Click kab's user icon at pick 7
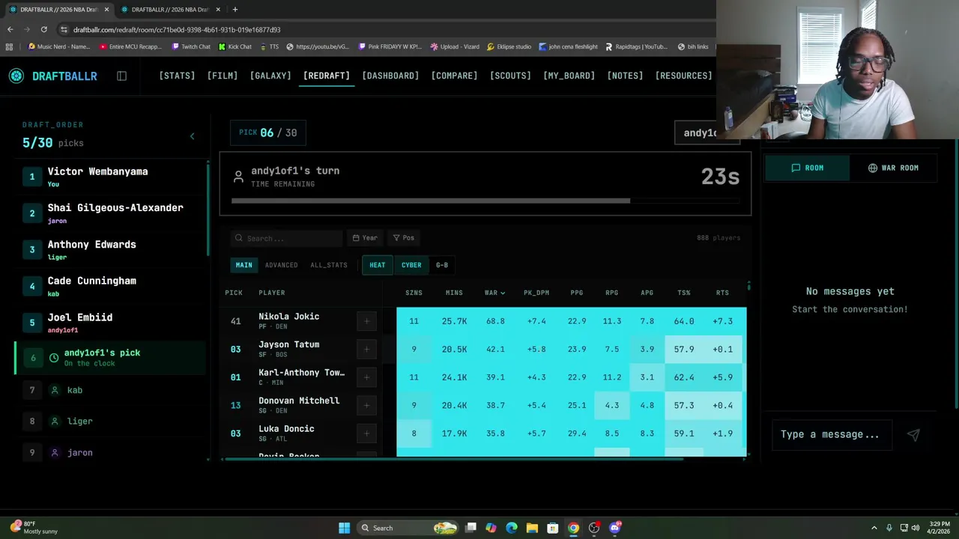 pyautogui.click(x=54, y=390)
